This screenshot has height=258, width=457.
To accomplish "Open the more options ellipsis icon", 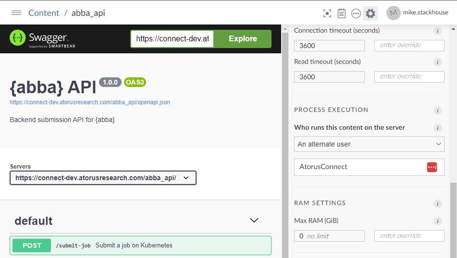I will tap(356, 13).
